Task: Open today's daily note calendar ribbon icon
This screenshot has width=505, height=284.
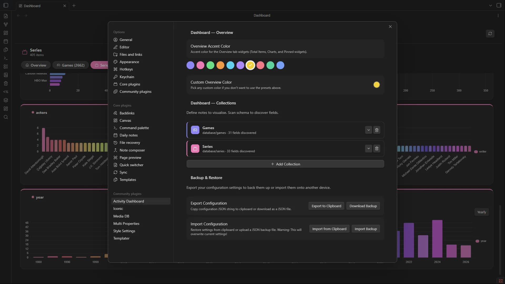Action: (6, 41)
